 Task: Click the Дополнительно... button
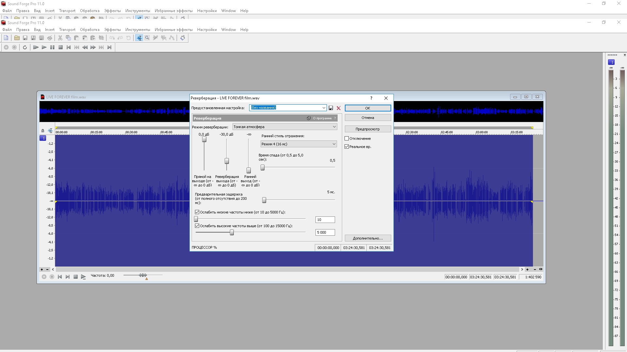[368, 238]
